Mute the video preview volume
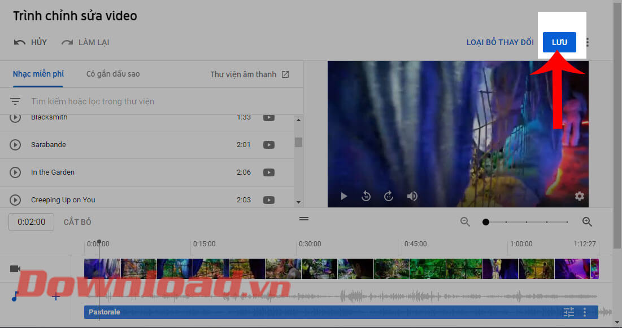Viewport: 622px width, 328px height. tap(412, 196)
